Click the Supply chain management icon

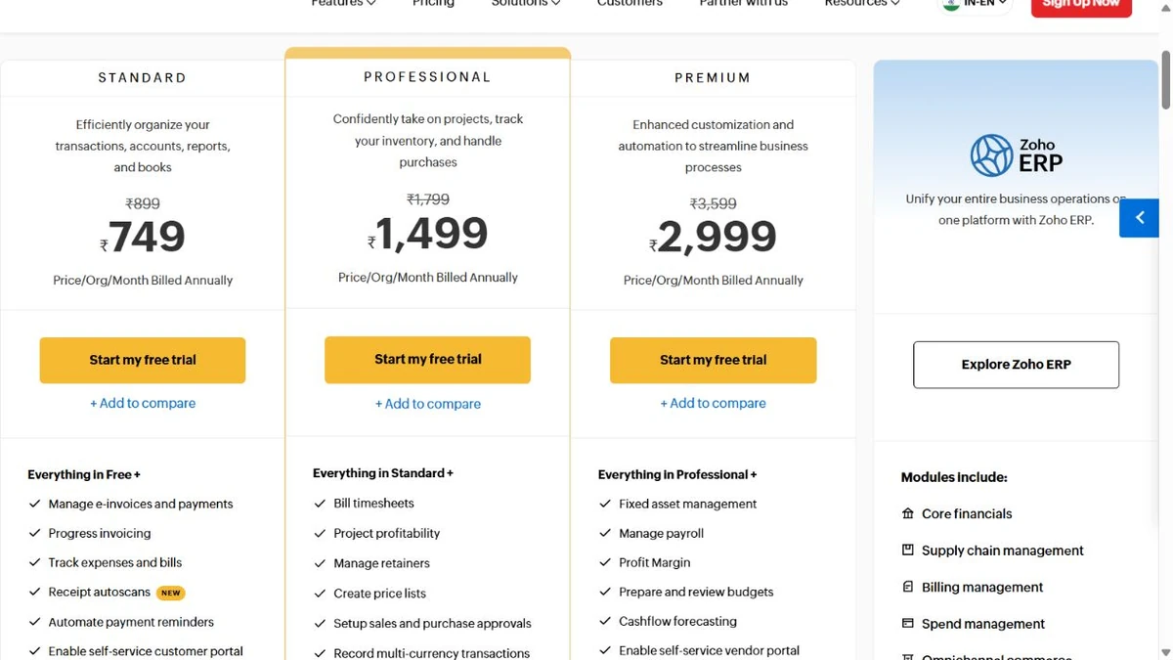pyautogui.click(x=908, y=550)
